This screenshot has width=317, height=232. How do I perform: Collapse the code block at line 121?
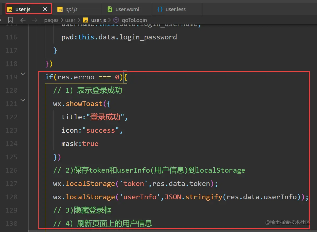[23, 100]
